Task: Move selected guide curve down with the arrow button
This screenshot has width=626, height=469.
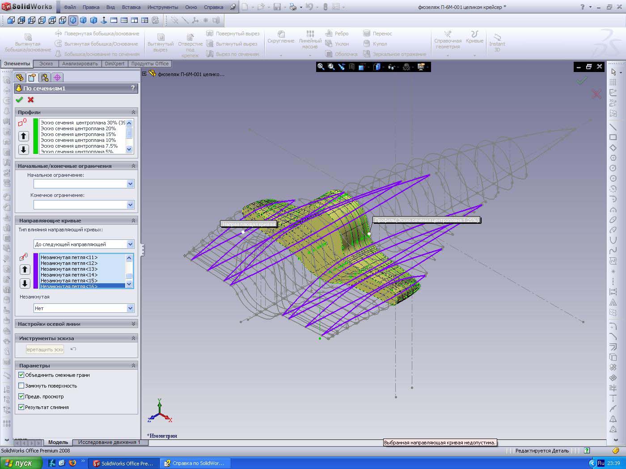Action: point(25,283)
